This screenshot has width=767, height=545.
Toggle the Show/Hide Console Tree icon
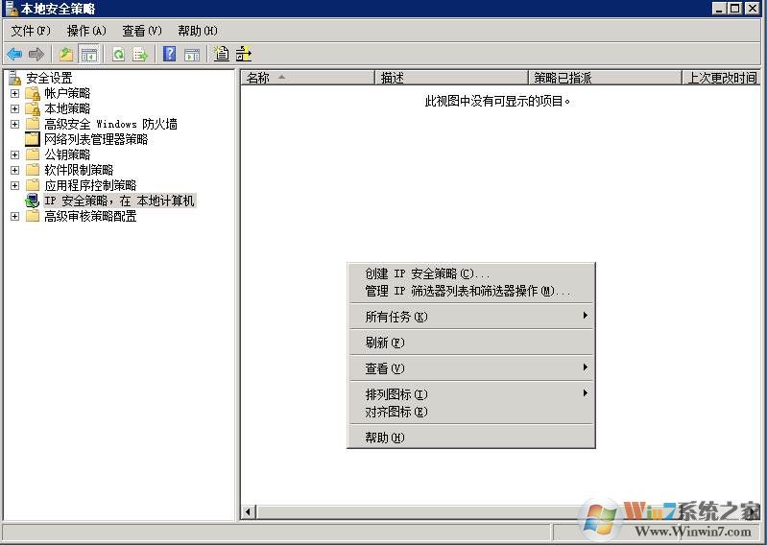89,55
